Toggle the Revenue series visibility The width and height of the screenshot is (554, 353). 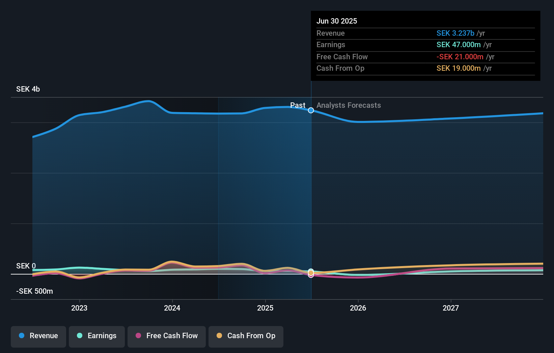point(38,336)
